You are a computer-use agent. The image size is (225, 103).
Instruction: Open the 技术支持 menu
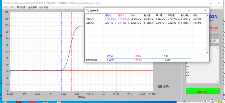pyautogui.click(x=44, y=7)
